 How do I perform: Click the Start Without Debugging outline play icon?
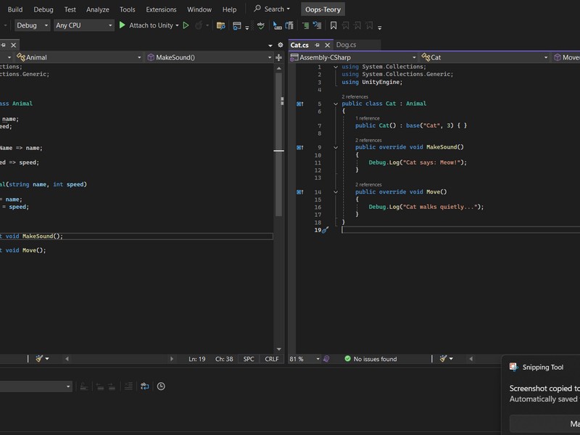(x=186, y=25)
